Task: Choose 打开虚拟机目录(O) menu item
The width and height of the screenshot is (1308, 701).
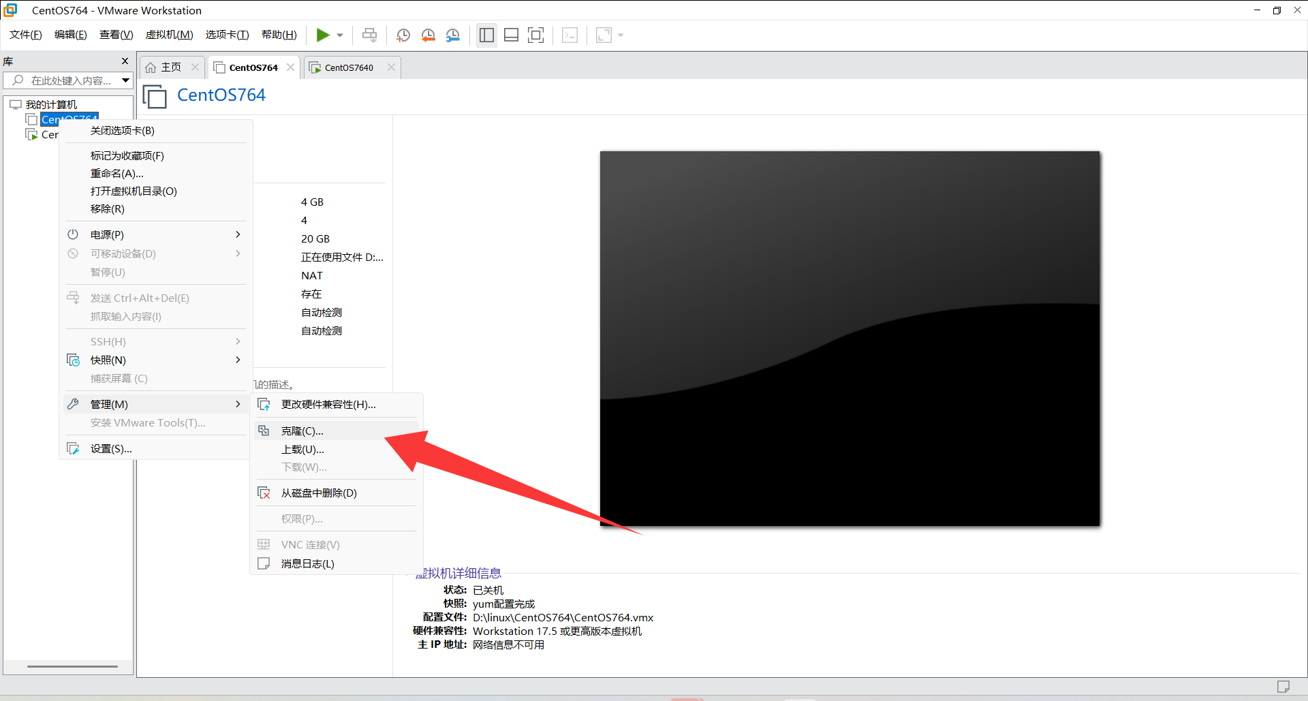Action: 134,191
